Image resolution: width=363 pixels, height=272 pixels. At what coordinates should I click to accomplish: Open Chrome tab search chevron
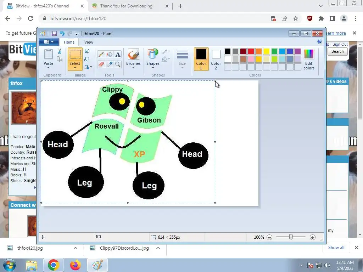pos(320,6)
